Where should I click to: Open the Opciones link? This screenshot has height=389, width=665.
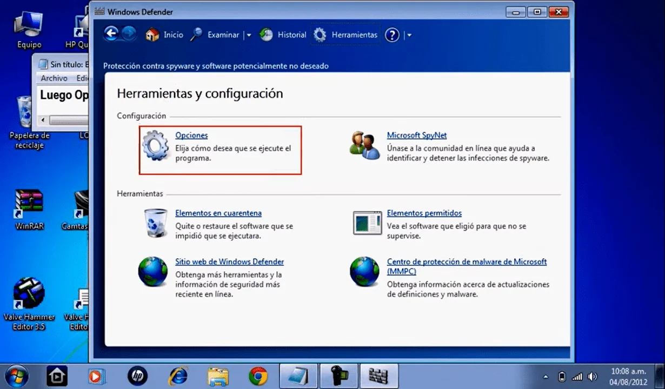(191, 136)
